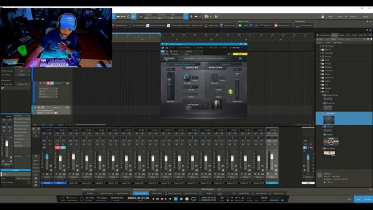The height and width of the screenshot is (210, 373).
Task: Click the round Record button in the transport
Action: (x=187, y=199)
